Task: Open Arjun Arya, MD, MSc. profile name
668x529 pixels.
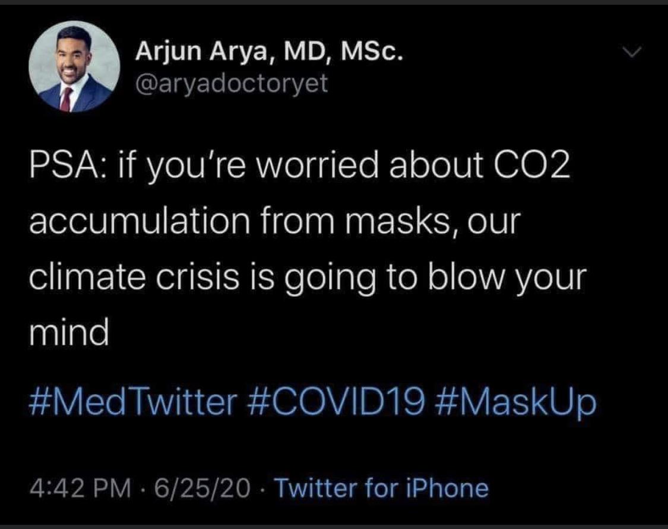Action: coord(270,55)
